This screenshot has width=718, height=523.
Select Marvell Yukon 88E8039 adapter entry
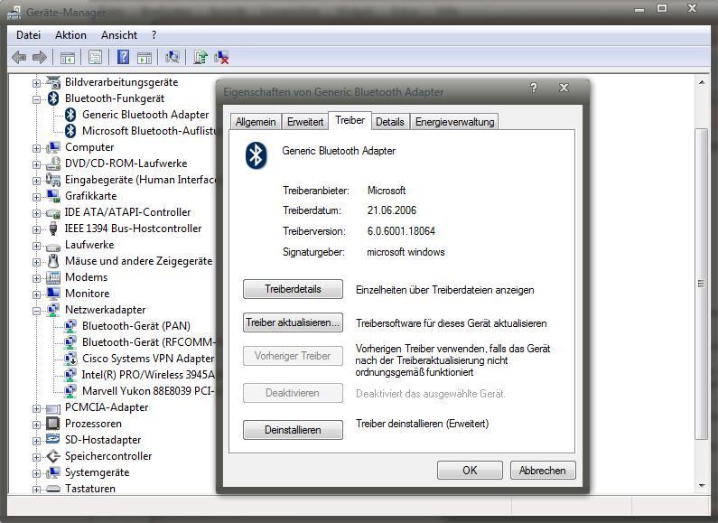[148, 390]
